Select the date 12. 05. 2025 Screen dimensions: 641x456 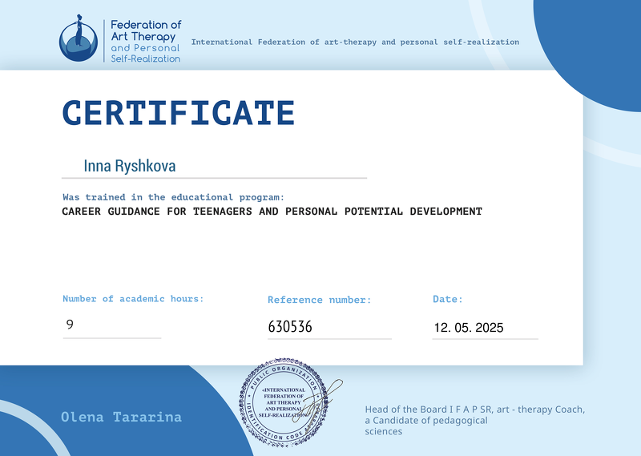[469, 328]
